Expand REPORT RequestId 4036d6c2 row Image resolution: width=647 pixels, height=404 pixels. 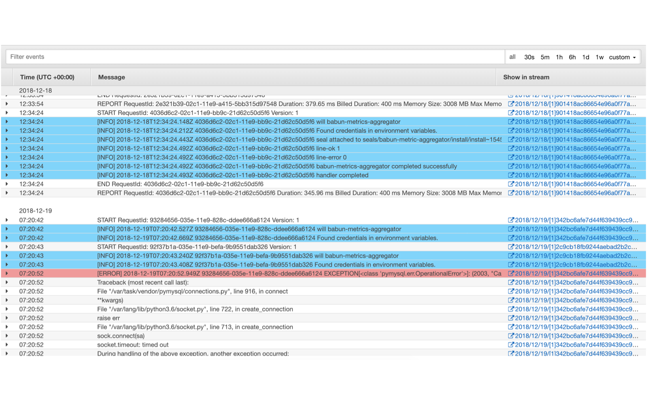point(7,193)
